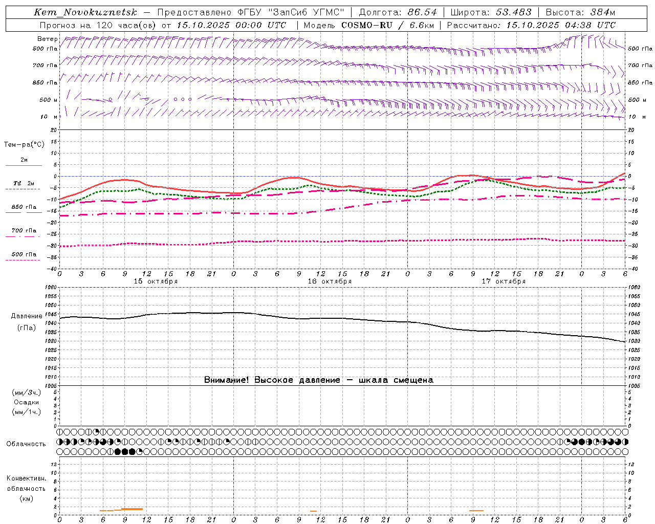Click orange convective bar on 17 October
The width and height of the screenshot is (655, 524).
tap(476, 510)
